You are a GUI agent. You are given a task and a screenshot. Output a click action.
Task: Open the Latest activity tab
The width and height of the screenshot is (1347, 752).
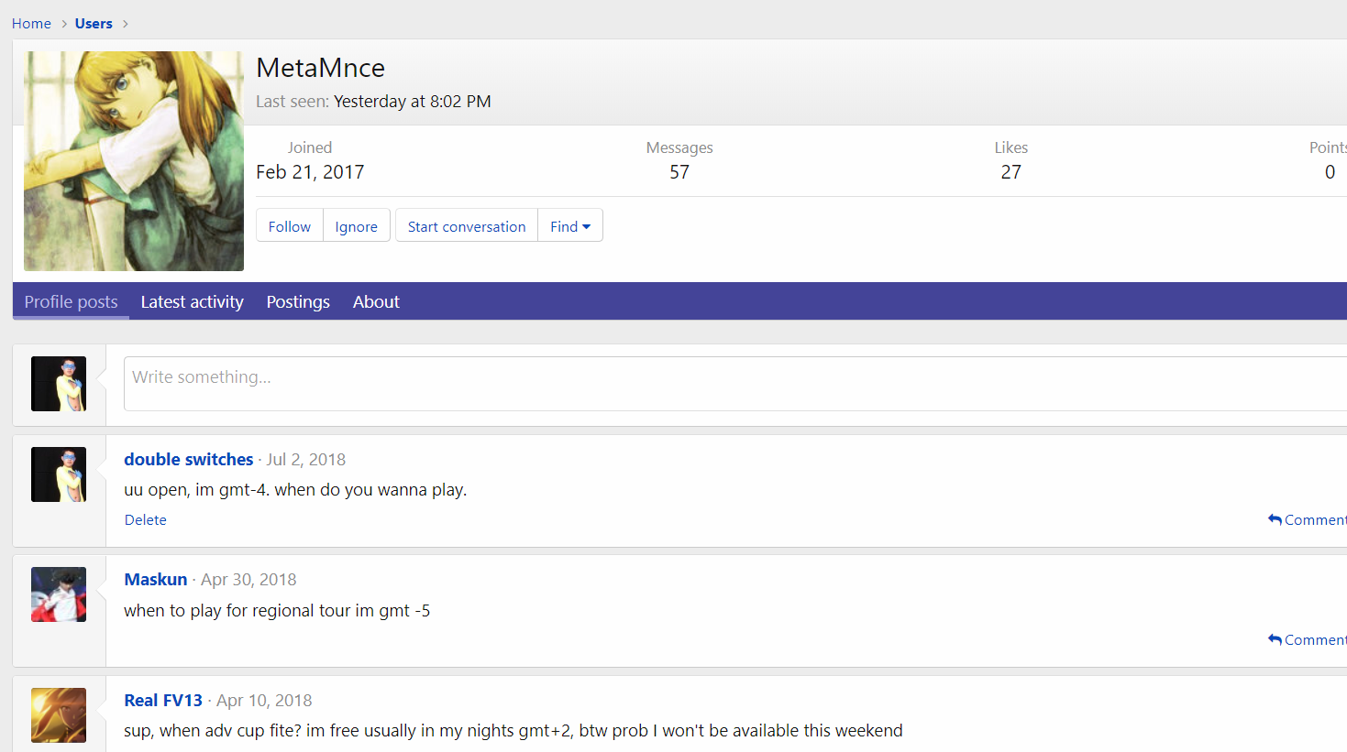tap(192, 301)
